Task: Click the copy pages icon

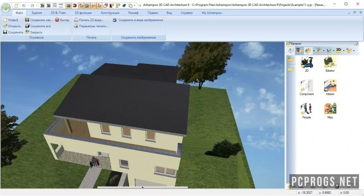Action: (x=131, y=5)
